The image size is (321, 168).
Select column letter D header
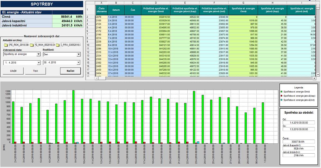[x=155, y=2]
